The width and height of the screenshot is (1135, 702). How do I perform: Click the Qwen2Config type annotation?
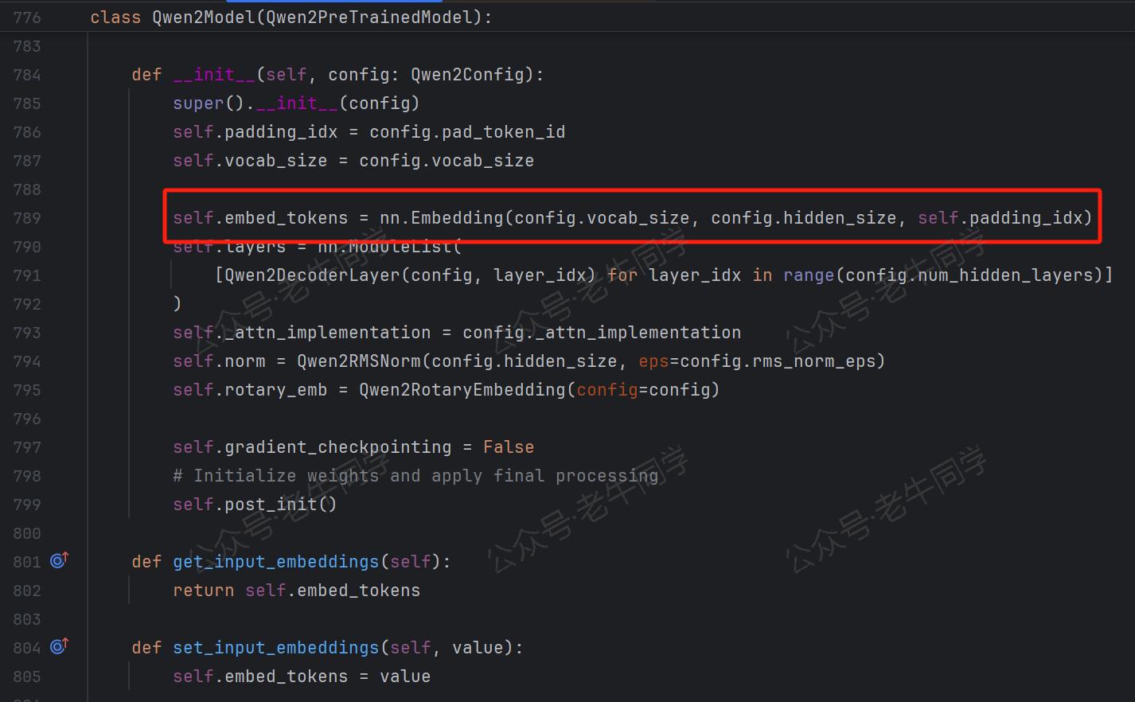(467, 75)
